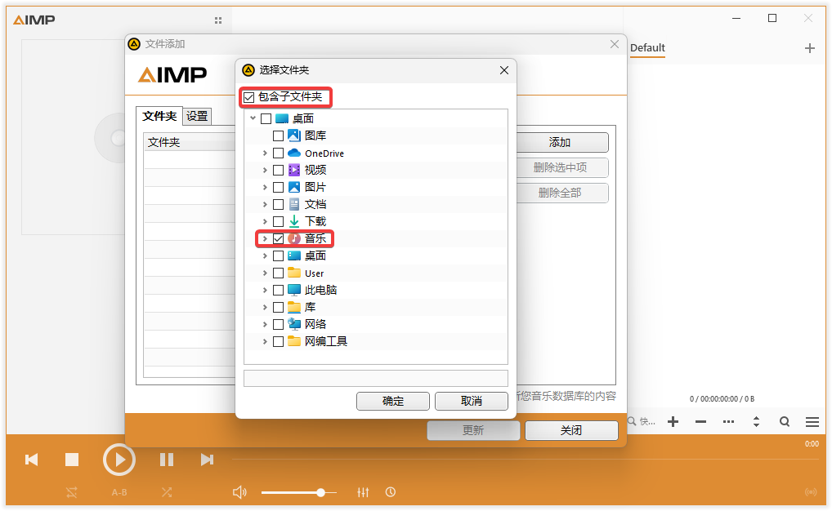Select the Shuffle playback icon
Viewport: 832px width, 511px height.
pos(167,492)
